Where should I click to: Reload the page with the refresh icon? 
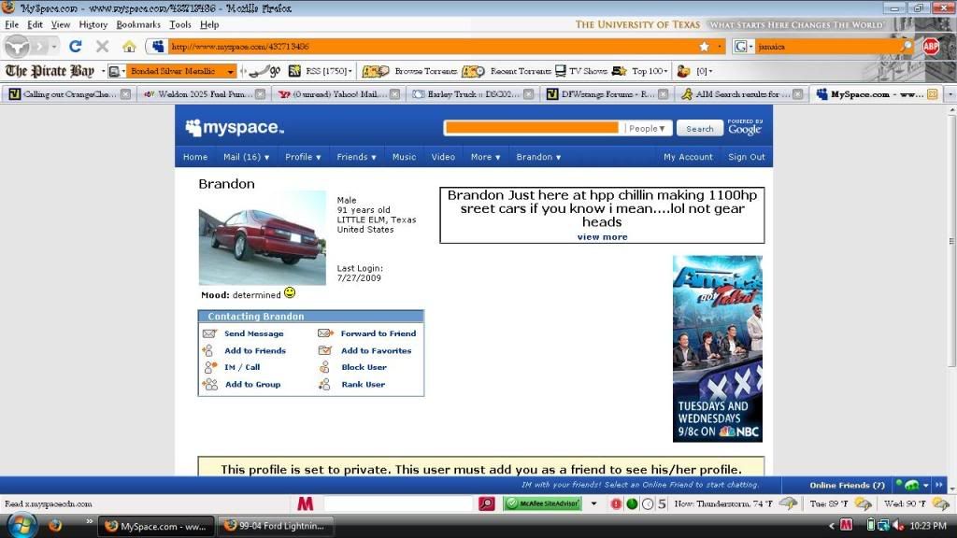click(x=76, y=46)
